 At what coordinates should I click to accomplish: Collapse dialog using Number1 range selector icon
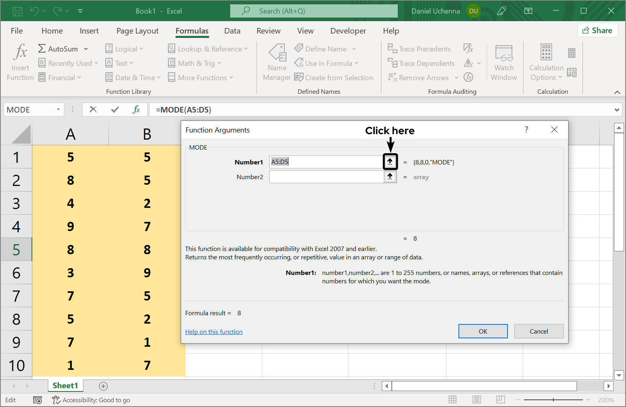point(390,162)
